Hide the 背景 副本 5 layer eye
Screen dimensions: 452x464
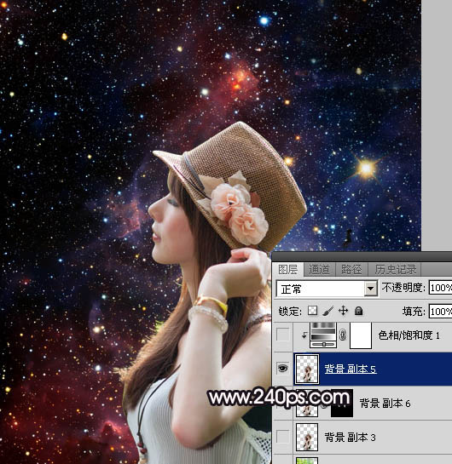click(283, 369)
